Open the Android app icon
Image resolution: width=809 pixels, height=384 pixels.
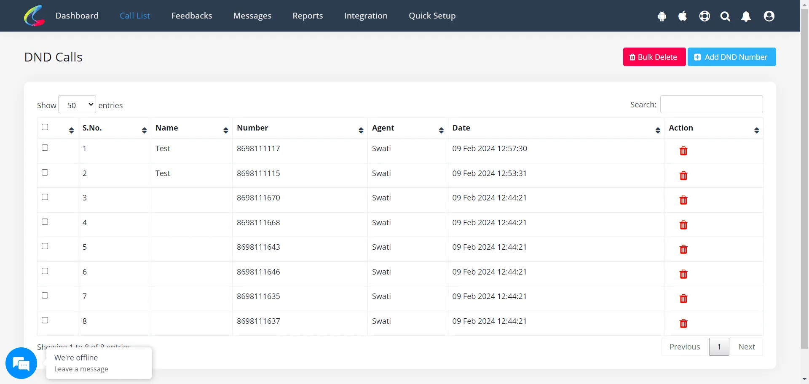pyautogui.click(x=662, y=16)
